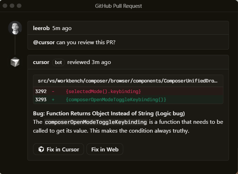238x174 pixels.
Task: Click the added composerOpenModeToggleKeybinding() line
Action: [x=116, y=100]
